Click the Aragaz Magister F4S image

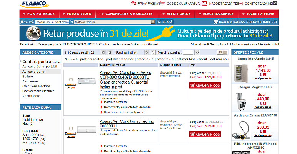tap(241, 102)
